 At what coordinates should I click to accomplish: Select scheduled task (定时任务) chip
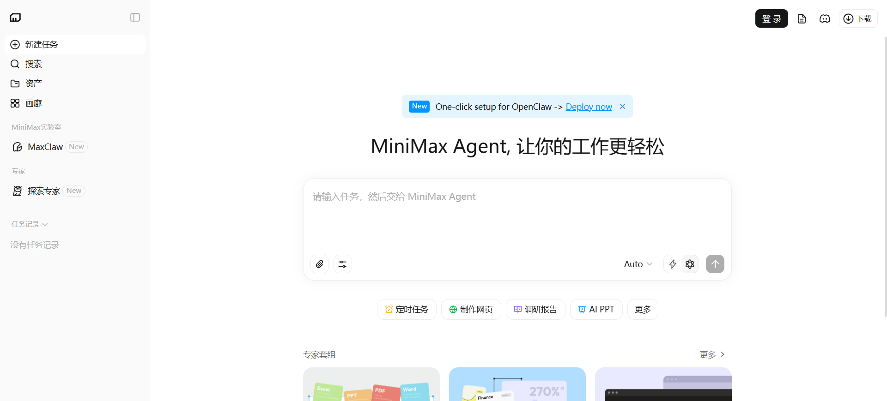coord(407,309)
